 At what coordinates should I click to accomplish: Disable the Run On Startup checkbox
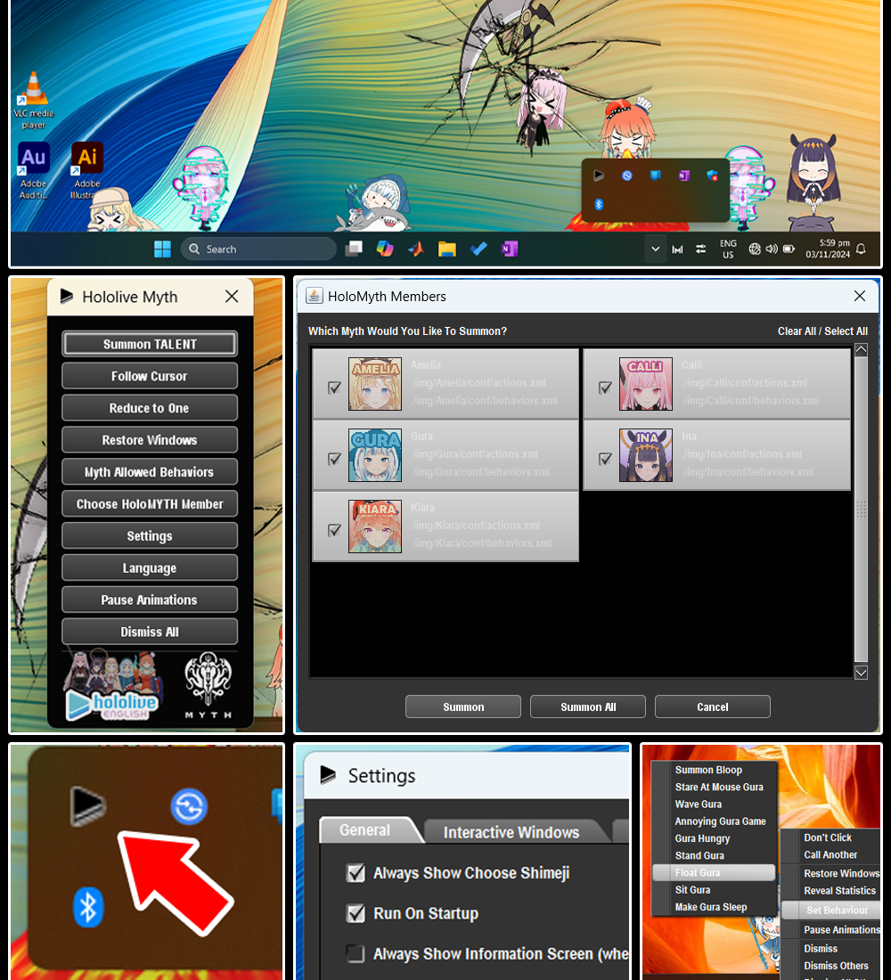point(356,913)
